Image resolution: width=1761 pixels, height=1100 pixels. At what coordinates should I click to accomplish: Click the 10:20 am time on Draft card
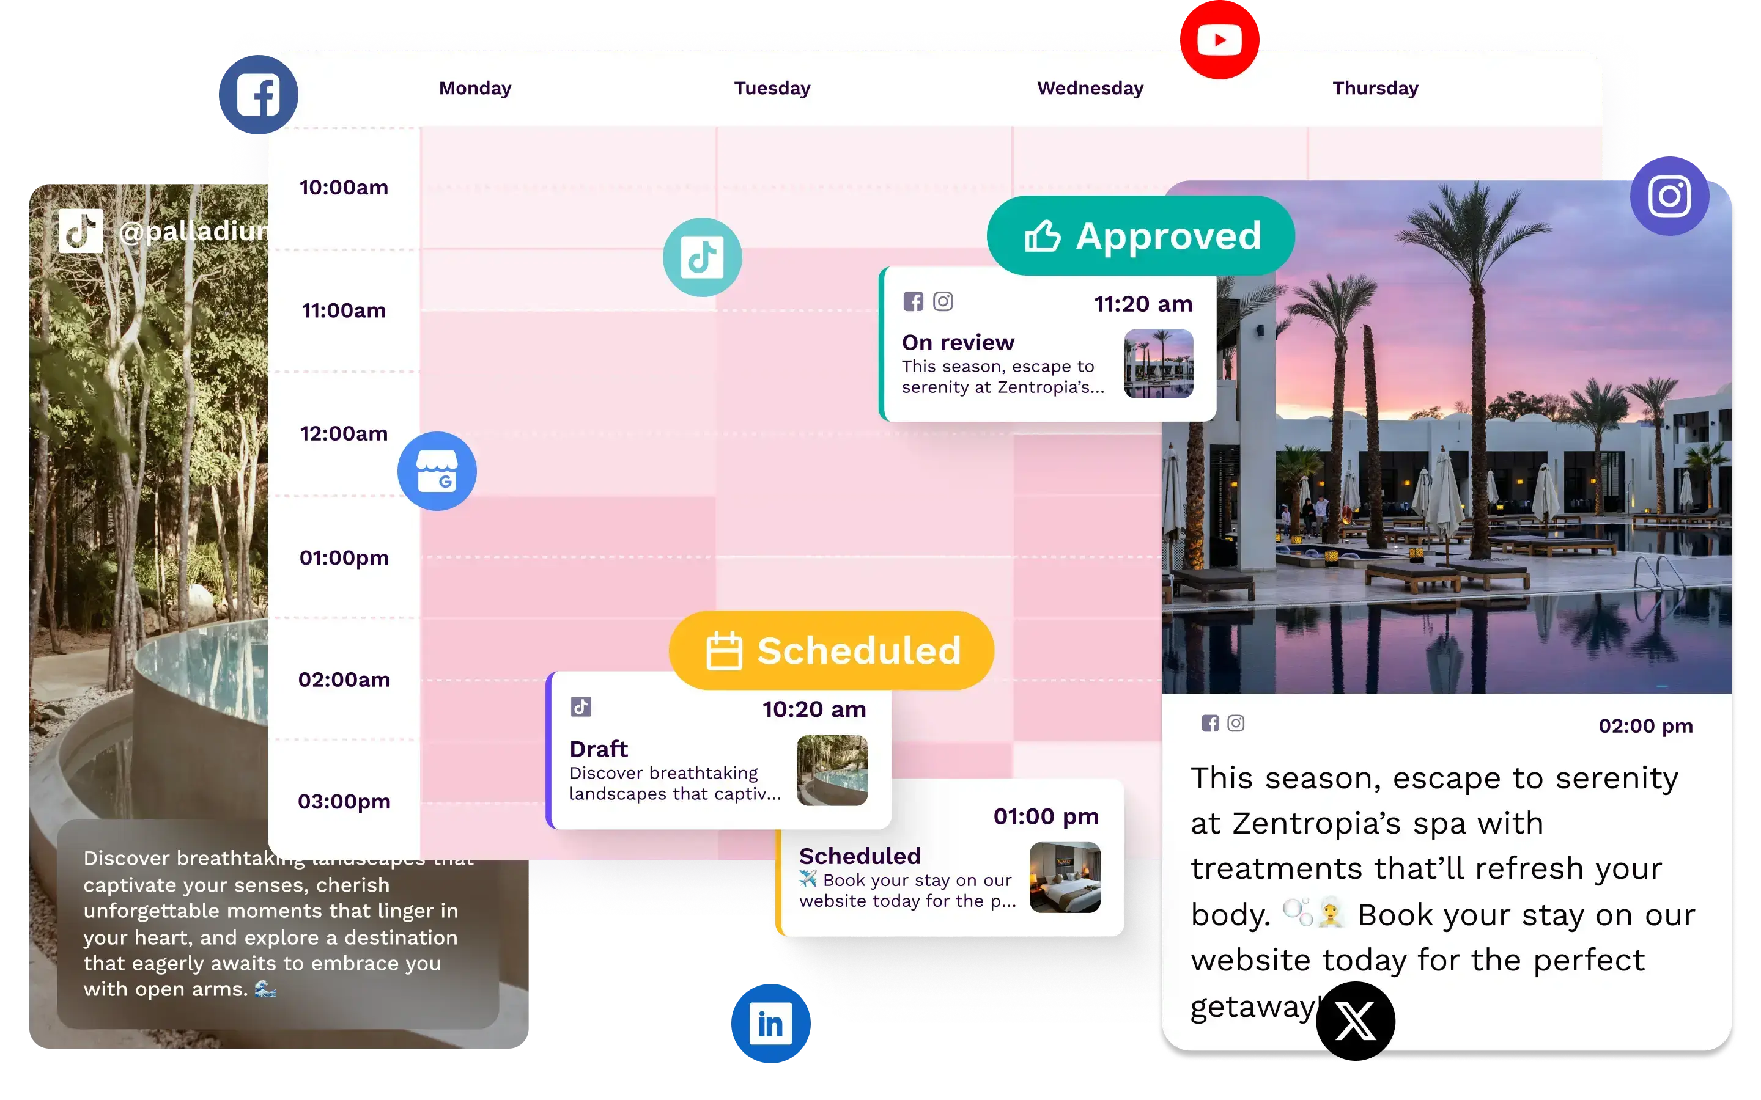(814, 710)
